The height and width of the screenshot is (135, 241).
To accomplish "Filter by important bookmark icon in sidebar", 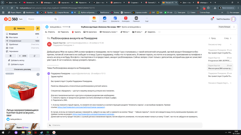I will pyautogui.click(x=10, y=56).
